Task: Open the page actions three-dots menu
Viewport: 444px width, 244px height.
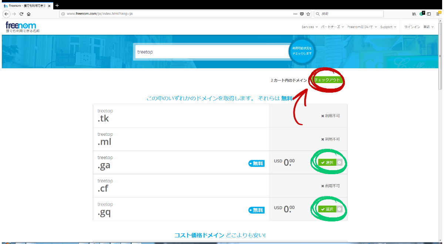Action: 295,14
